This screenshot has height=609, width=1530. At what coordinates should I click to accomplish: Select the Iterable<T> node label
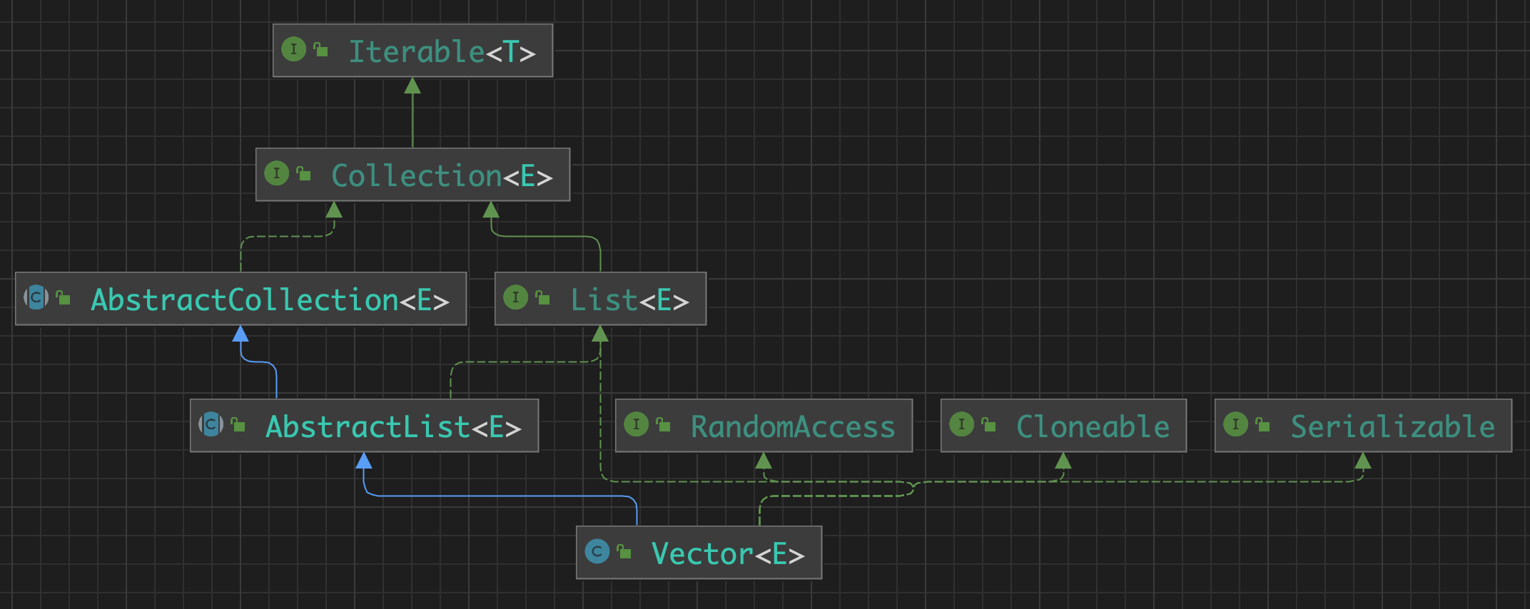tap(442, 51)
